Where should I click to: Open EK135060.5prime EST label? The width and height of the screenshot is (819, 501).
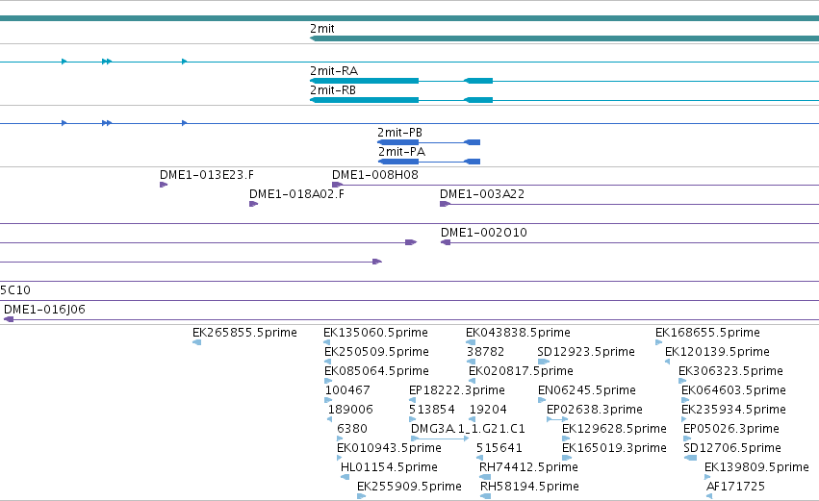(x=375, y=333)
